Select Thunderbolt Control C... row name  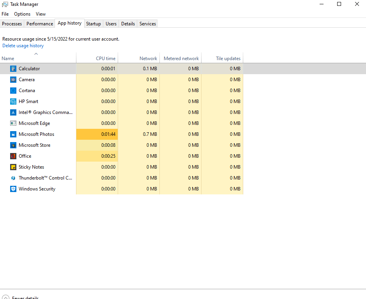pos(46,178)
